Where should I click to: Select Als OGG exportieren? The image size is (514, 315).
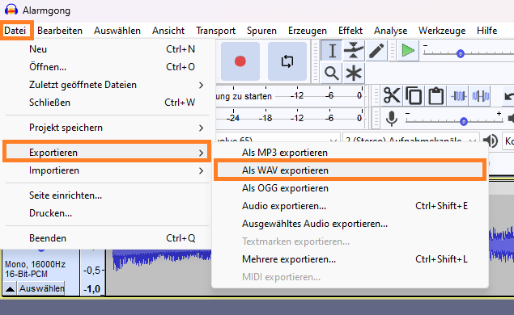point(350,188)
